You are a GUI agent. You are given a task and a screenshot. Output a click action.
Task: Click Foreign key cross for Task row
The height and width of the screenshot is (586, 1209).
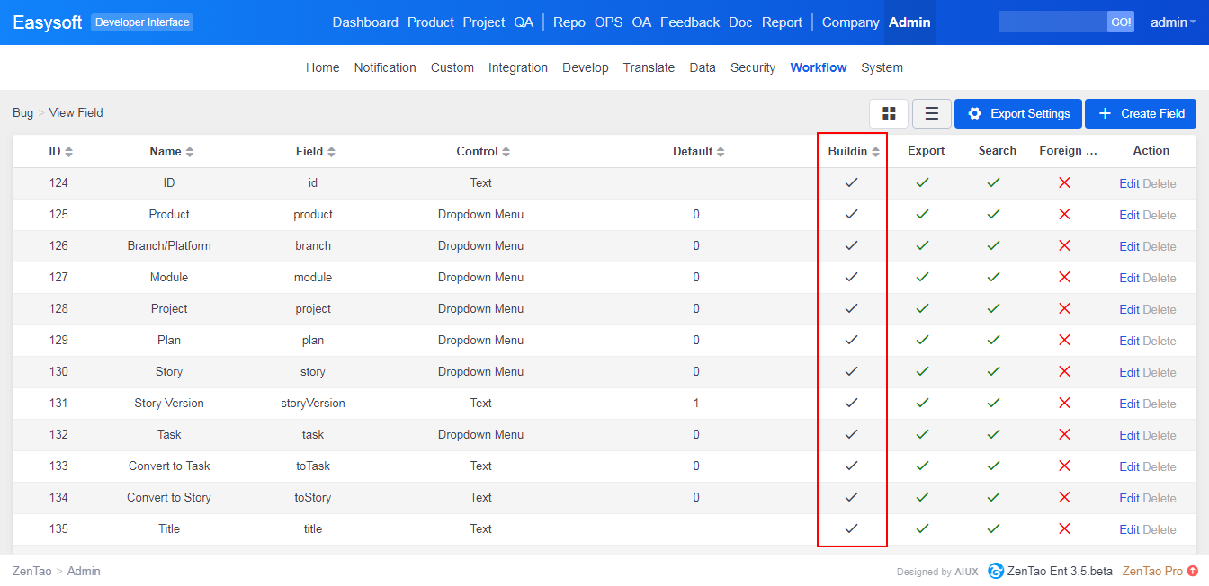point(1064,434)
